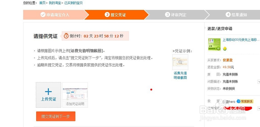Screen dimensions: 260x127
Task: Click the checkmark icon beside 申请淘宝介入
Action: click(43, 15)
